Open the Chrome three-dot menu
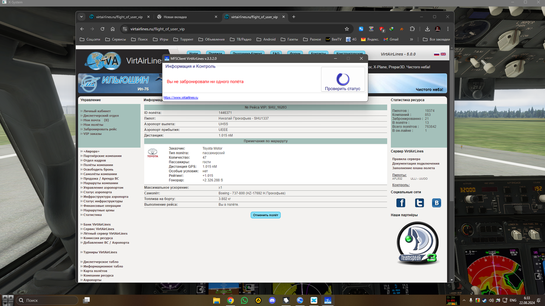545x306 pixels. point(447,29)
